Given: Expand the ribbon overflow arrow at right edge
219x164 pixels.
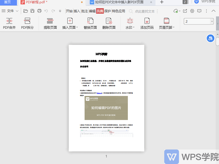Looking at the screenshot, I should click(x=217, y=24).
